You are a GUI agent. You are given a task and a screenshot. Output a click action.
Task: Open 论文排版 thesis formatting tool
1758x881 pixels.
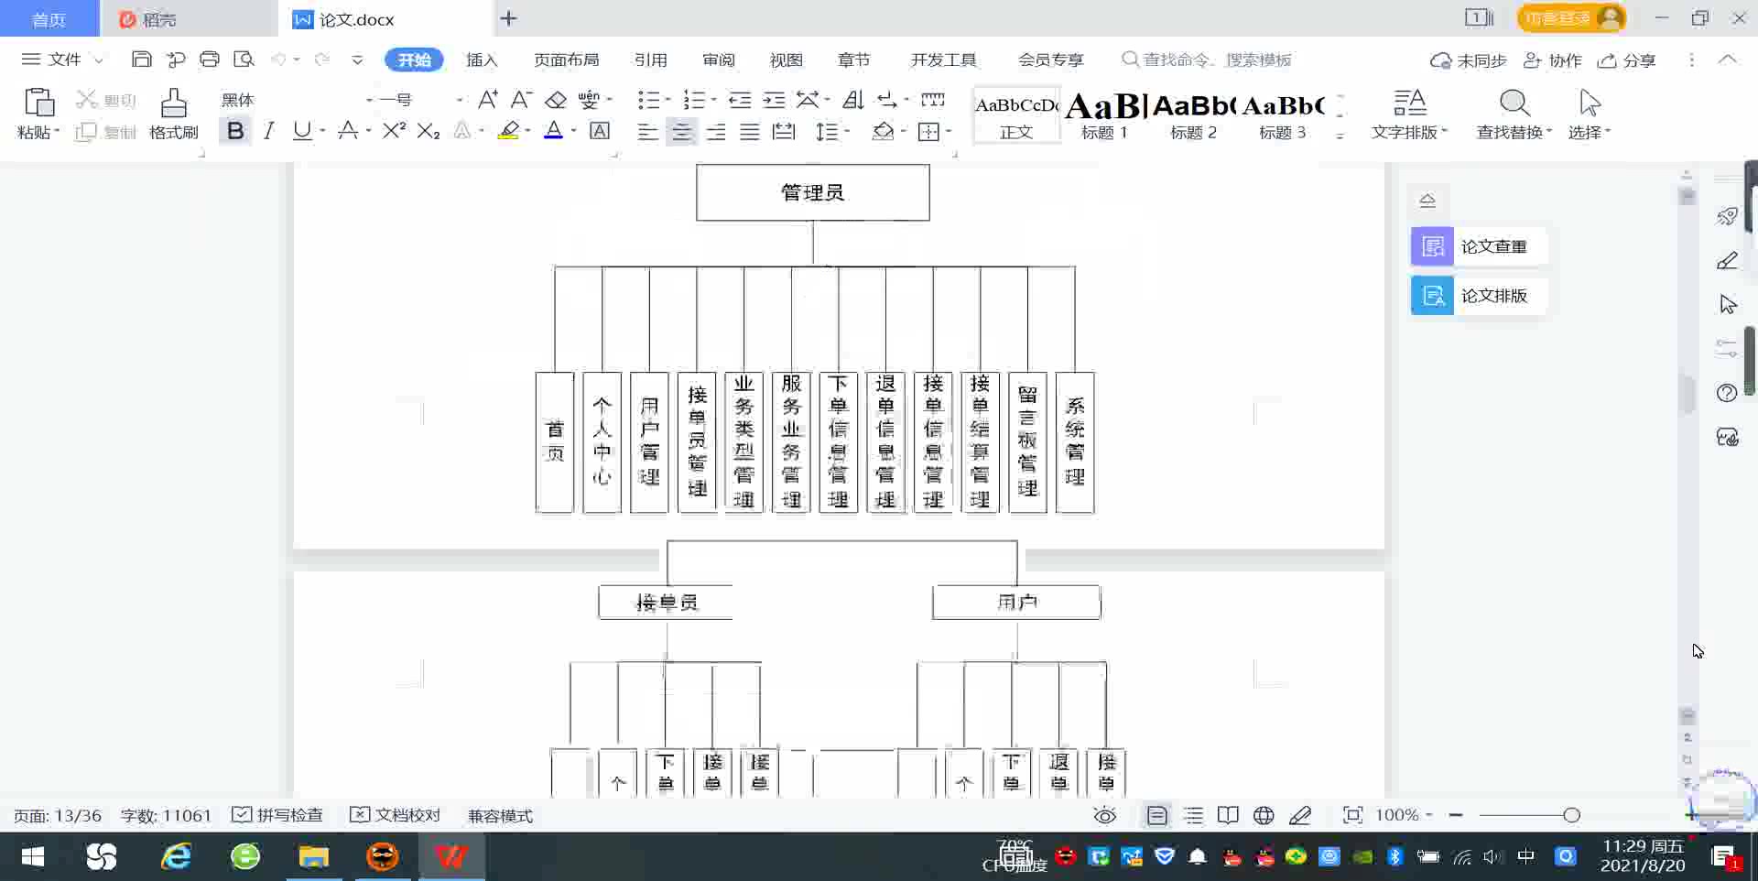1479,296
